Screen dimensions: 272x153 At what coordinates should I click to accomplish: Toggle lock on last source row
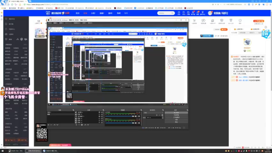pyautogui.click(x=102, y=122)
